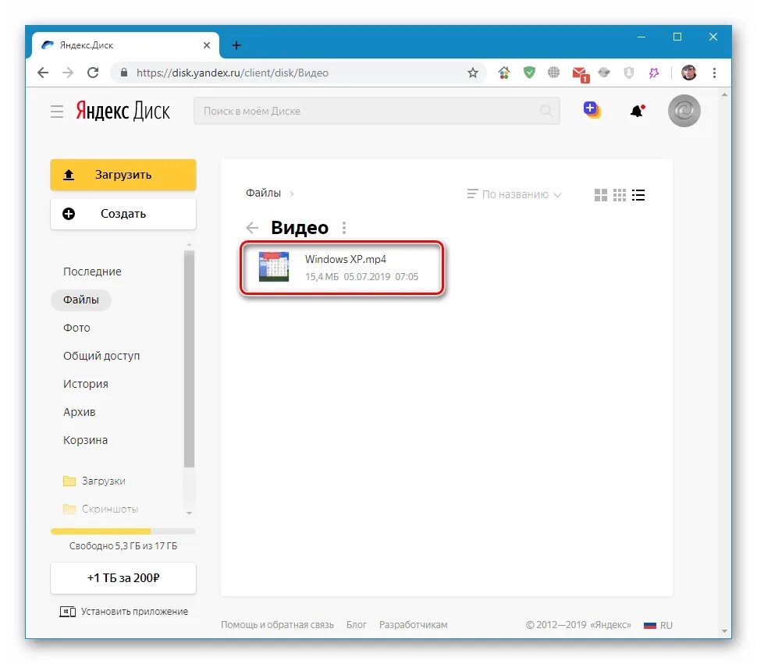Screen dimensions: 757x664
Task: Open the Архив section
Action: point(79,412)
